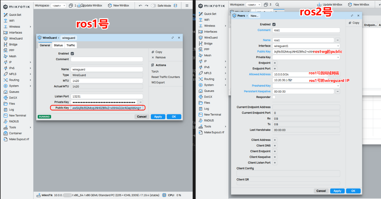Open Queues in the right window sidebar
The height and width of the screenshot is (199, 381).
[209, 91]
